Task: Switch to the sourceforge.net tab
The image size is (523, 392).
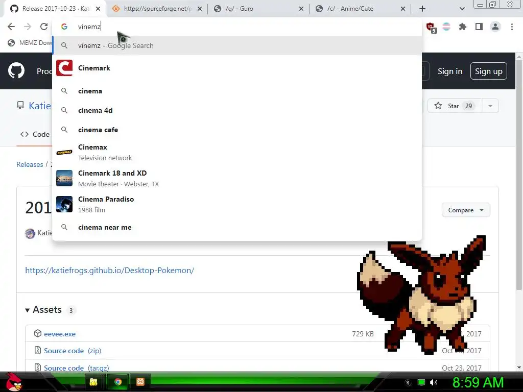Action: [157, 9]
